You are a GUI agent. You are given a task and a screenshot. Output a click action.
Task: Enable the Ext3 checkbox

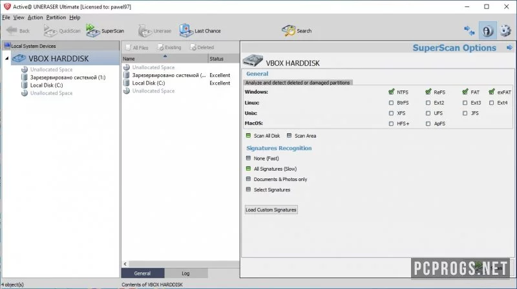tap(465, 103)
